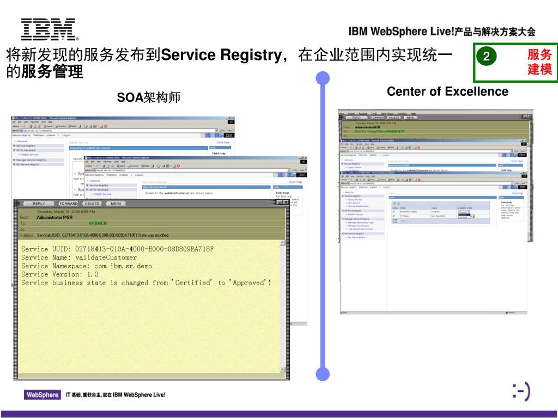The width and height of the screenshot is (558, 418).
Task: Click the 'Service Namespace: com.ibm.sr.demo' line
Action: (x=87, y=266)
